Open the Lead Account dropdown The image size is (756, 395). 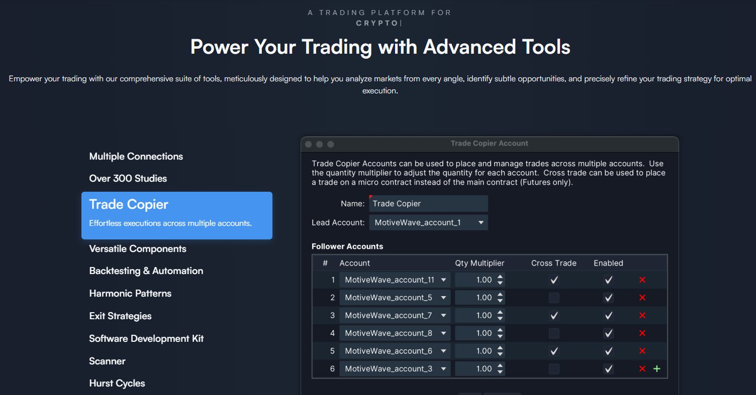(428, 222)
